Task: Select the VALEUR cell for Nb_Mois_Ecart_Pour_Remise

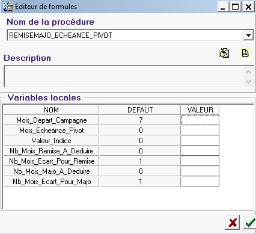Action: (200, 161)
